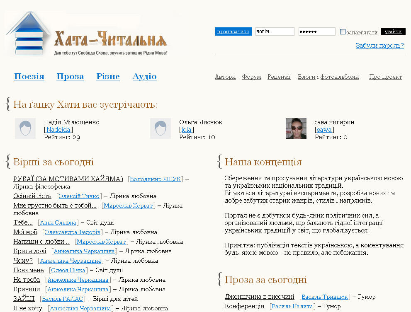Open author Олеся Нічка
411x312 pixels.
(68, 270)
